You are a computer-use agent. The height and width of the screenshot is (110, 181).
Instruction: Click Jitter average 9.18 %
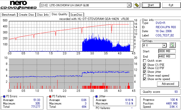[x=129, y=100]
